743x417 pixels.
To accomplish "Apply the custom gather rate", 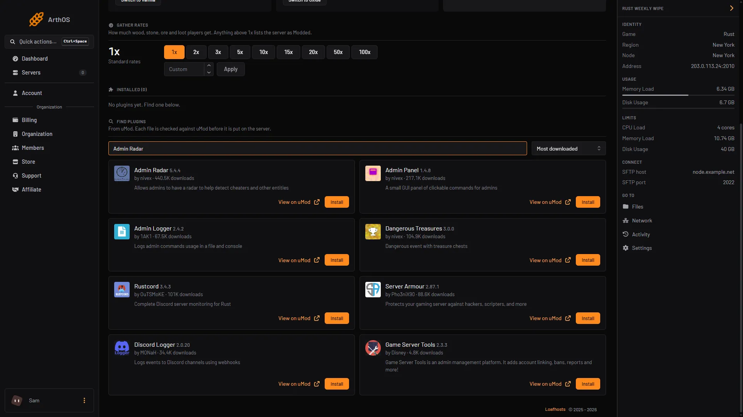I will 231,69.
